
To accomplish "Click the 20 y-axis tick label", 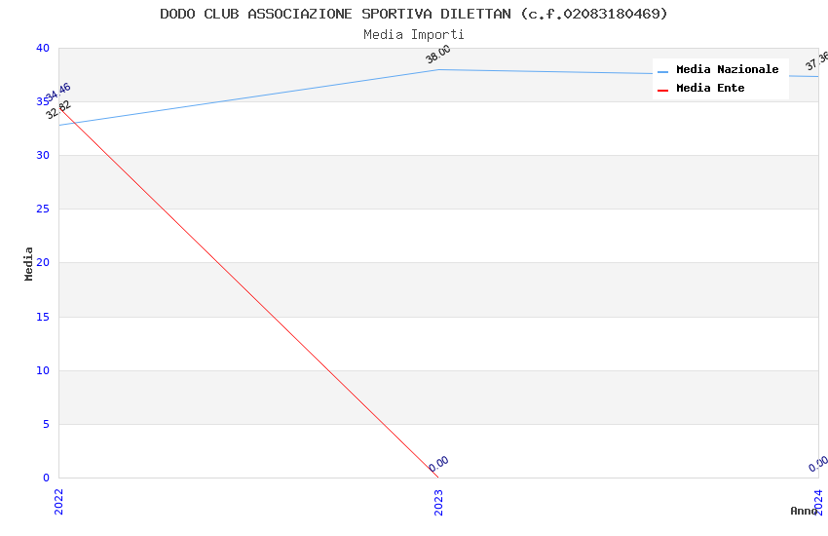I will click(x=43, y=262).
